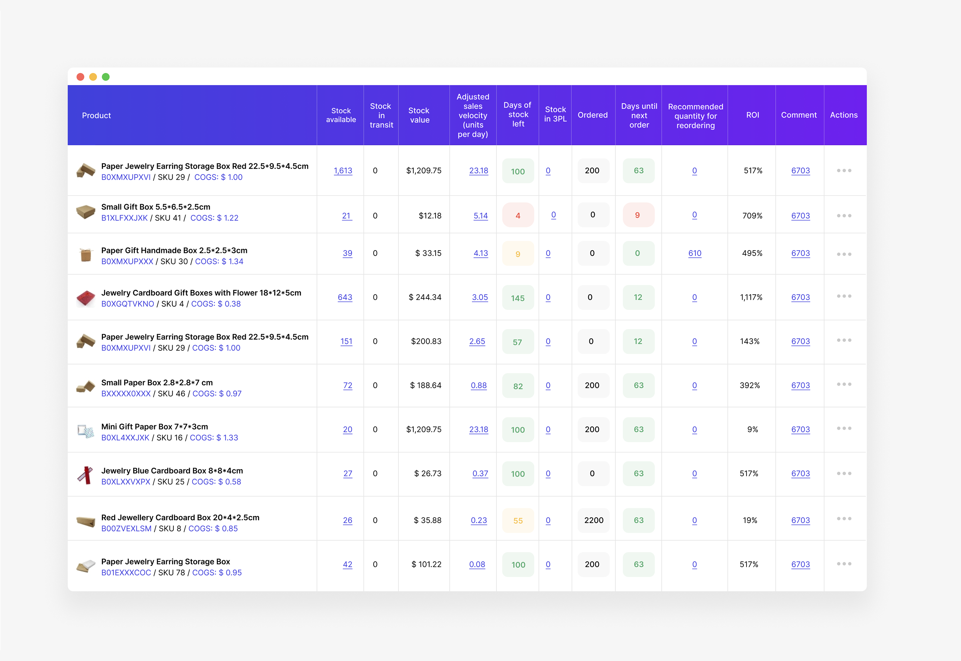The width and height of the screenshot is (961, 661).
Task: Open ASIN link B01EXXXCOC
Action: (x=126, y=572)
